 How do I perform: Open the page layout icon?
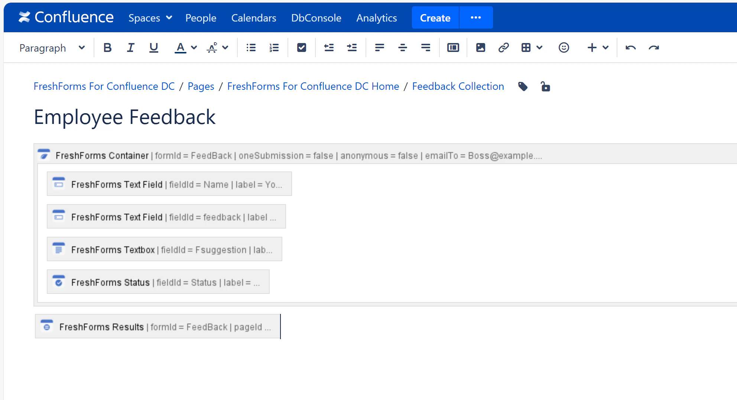[x=453, y=48]
